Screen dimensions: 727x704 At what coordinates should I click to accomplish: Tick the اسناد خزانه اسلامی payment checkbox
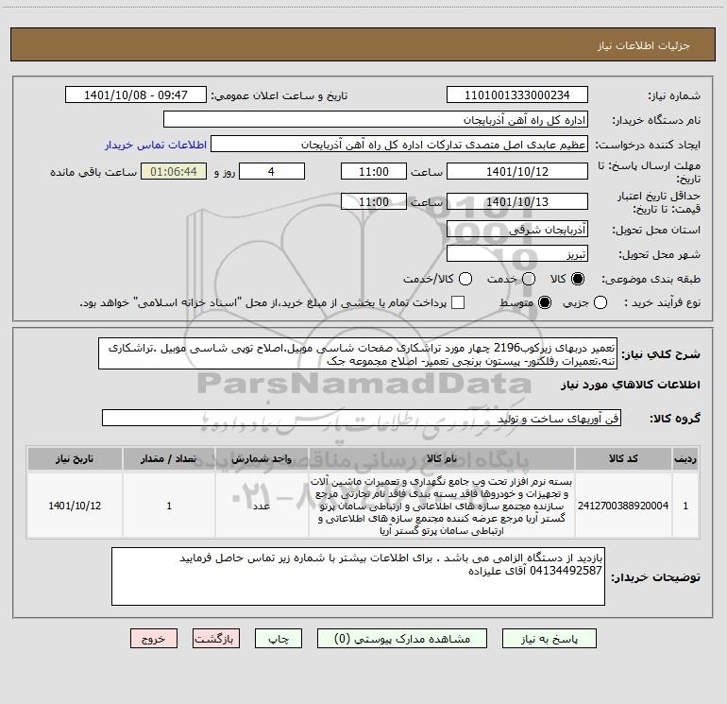click(458, 302)
